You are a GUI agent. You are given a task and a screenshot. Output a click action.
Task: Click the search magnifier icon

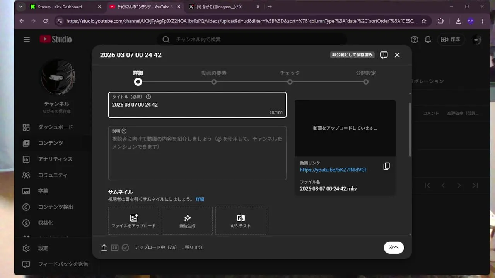[x=166, y=39]
